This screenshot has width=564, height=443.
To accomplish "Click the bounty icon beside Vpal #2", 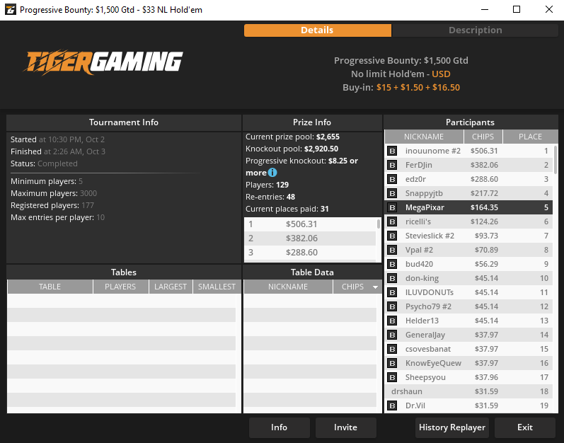I will click(392, 250).
